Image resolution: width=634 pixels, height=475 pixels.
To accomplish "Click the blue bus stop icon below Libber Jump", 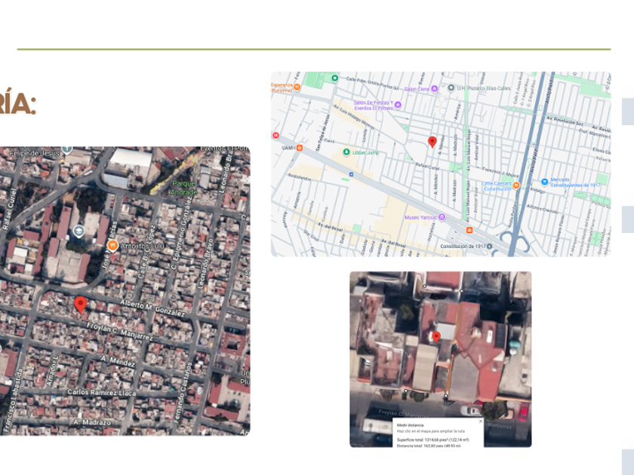I will coord(351,174).
